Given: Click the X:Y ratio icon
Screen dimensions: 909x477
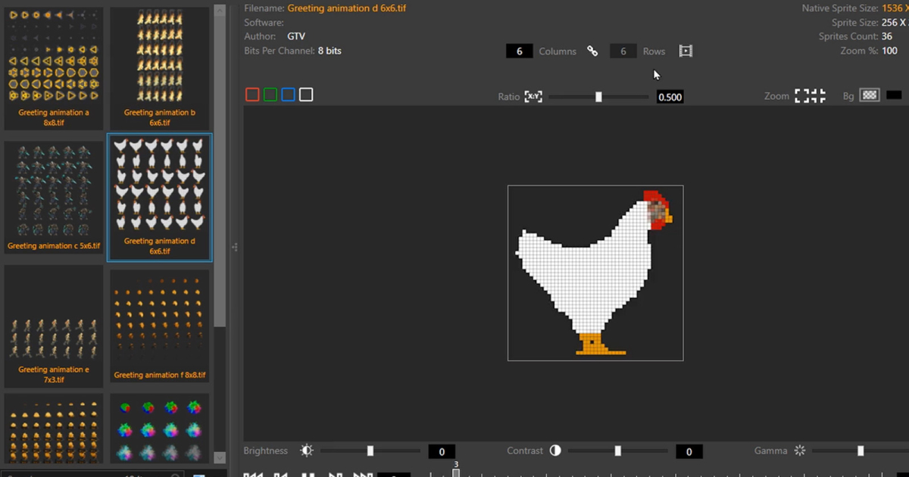Looking at the screenshot, I should click(533, 96).
